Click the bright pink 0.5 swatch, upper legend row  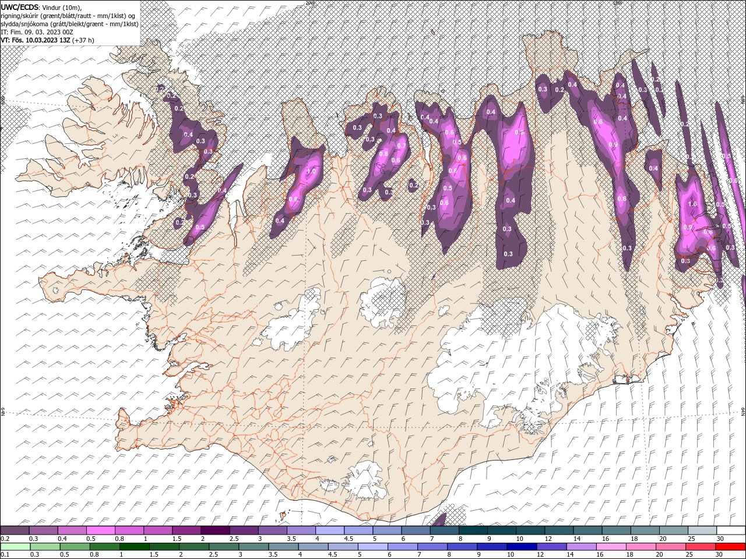101,530
